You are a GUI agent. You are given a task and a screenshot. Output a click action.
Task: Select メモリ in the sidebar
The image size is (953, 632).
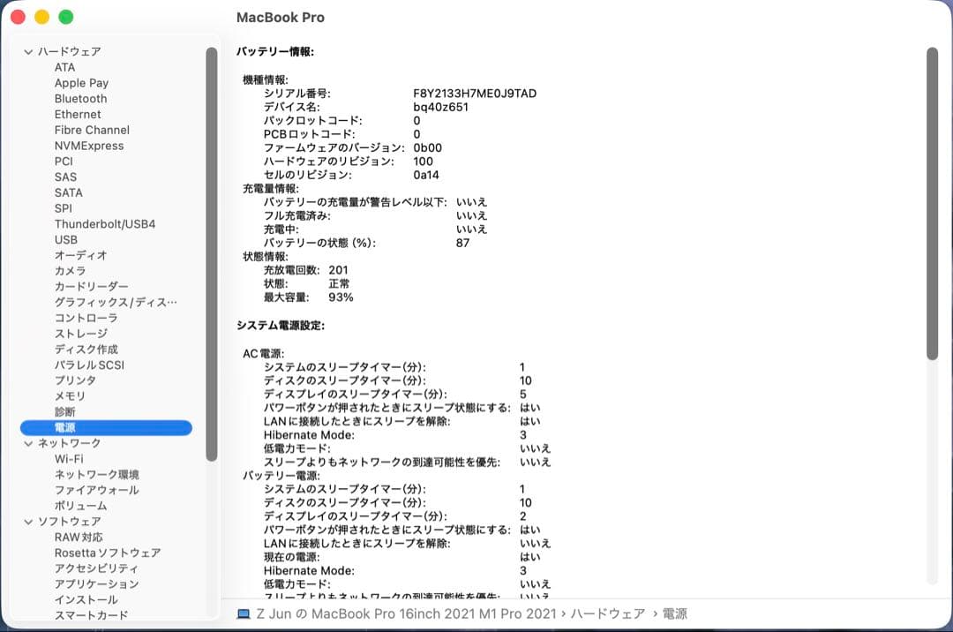(71, 396)
